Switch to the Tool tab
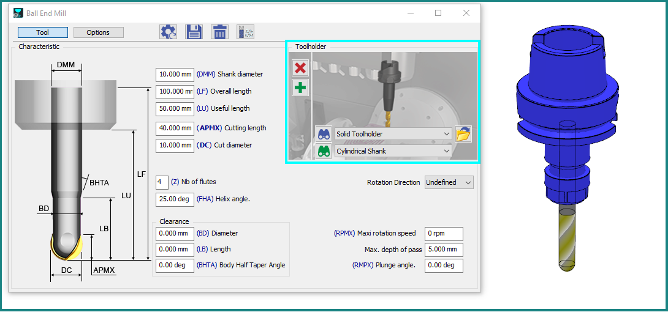Viewport: 668px width, 312px height. coord(42,32)
